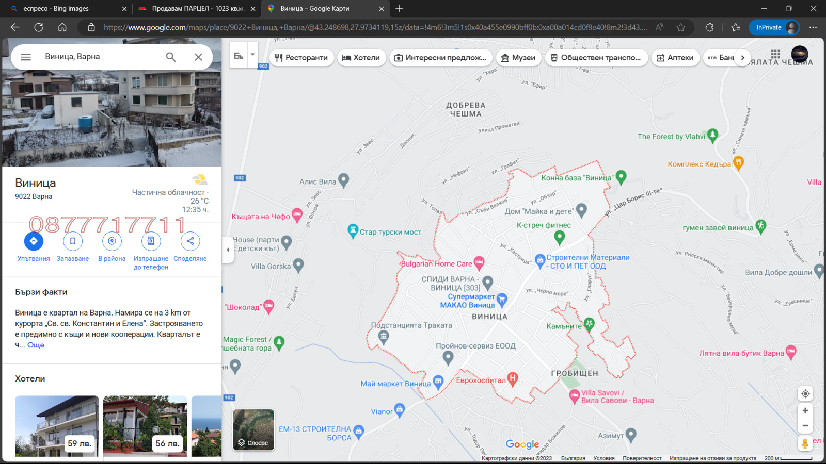Filter map by Ресторанти
This screenshot has height=464, width=826.
pyautogui.click(x=301, y=58)
